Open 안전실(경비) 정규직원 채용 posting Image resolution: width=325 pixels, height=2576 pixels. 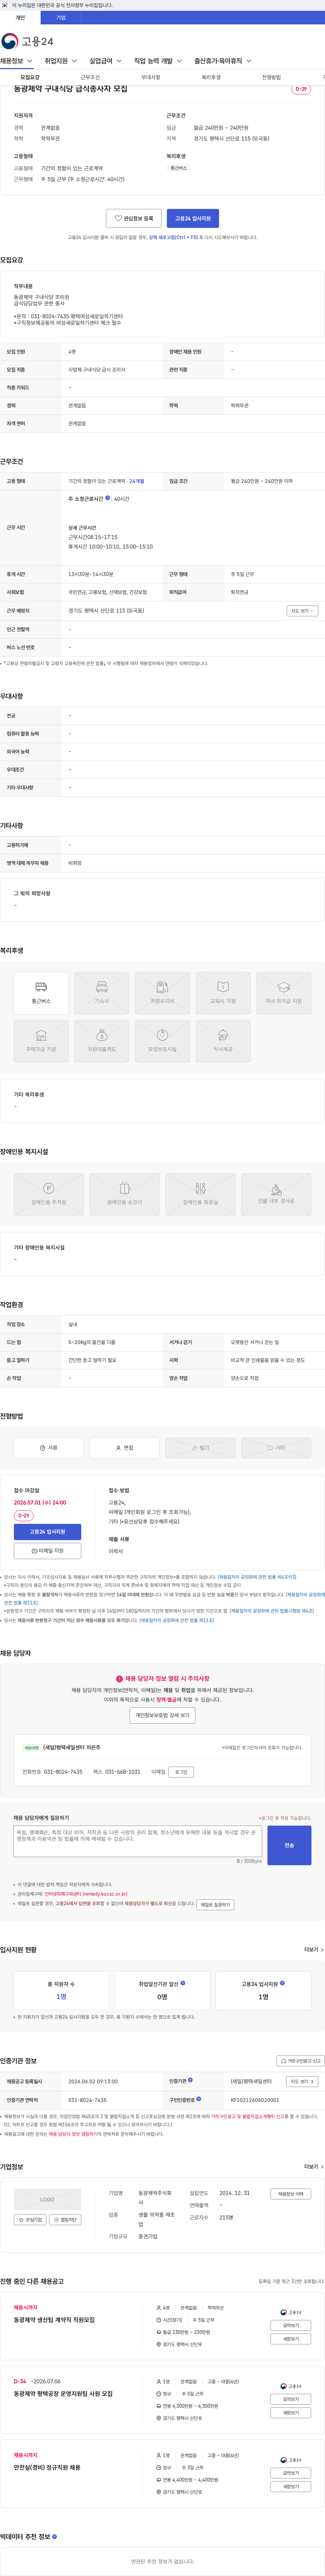click(x=47, y=2467)
